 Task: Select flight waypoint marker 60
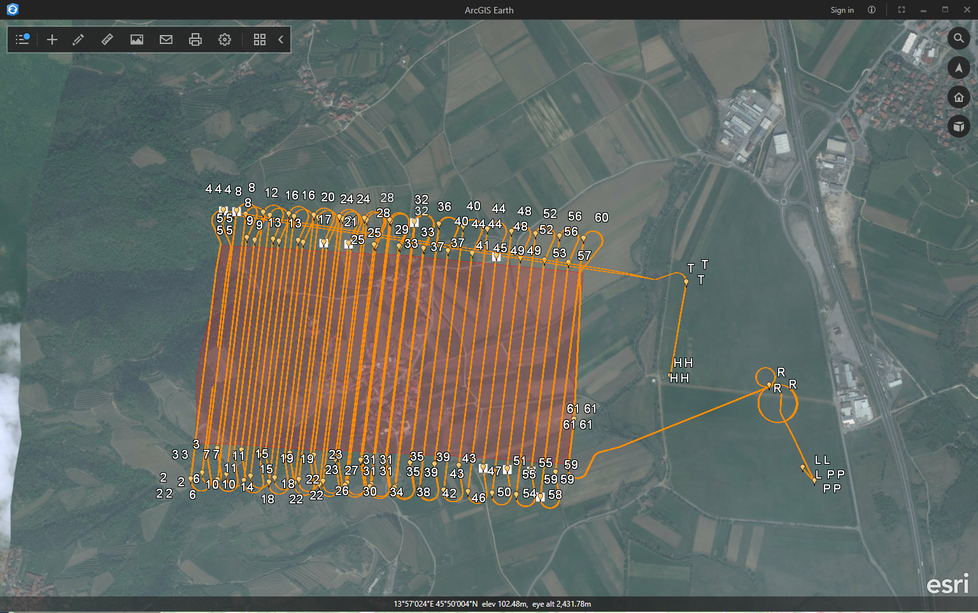601,217
